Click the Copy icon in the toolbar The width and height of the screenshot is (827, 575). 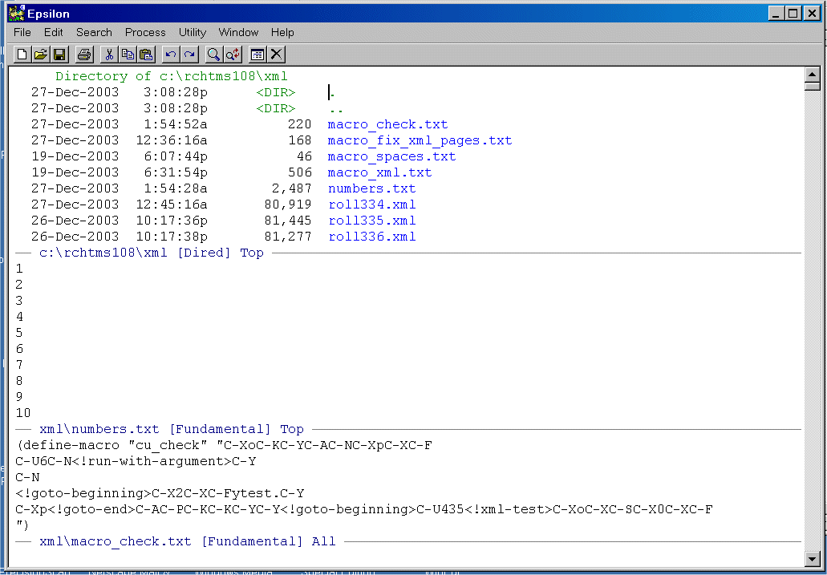pyautogui.click(x=128, y=55)
